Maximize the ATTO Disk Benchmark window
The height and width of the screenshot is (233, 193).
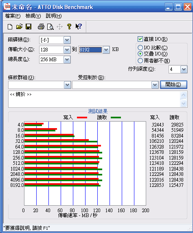[x=178, y=7]
